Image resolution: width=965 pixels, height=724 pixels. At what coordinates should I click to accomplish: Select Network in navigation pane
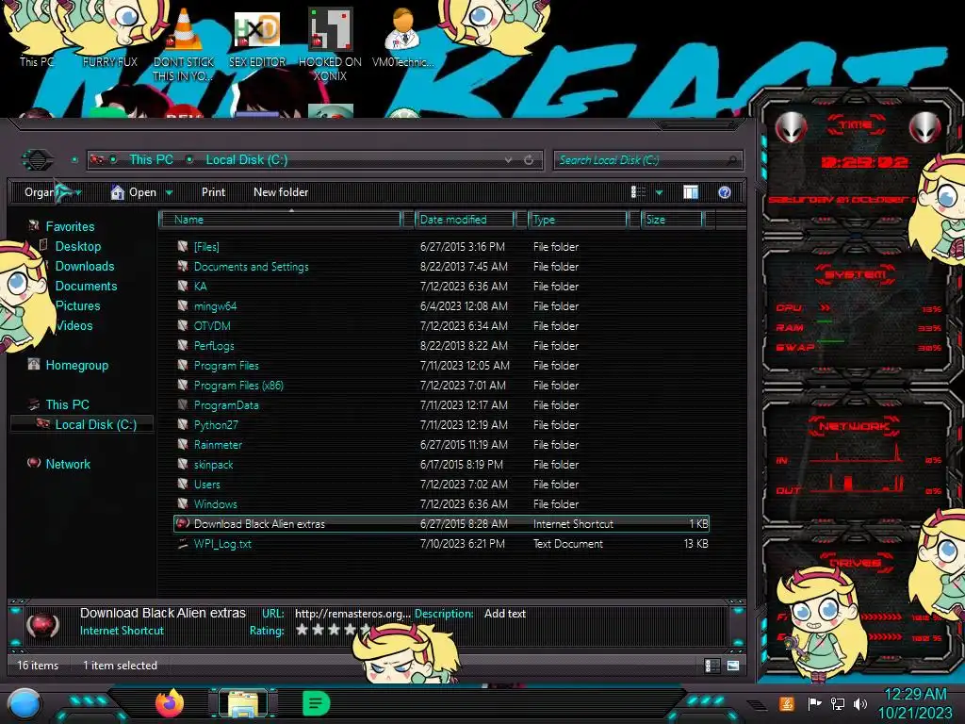click(68, 464)
